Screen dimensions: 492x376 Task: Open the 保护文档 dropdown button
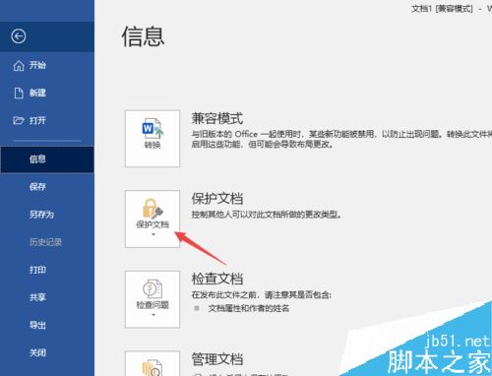153,219
